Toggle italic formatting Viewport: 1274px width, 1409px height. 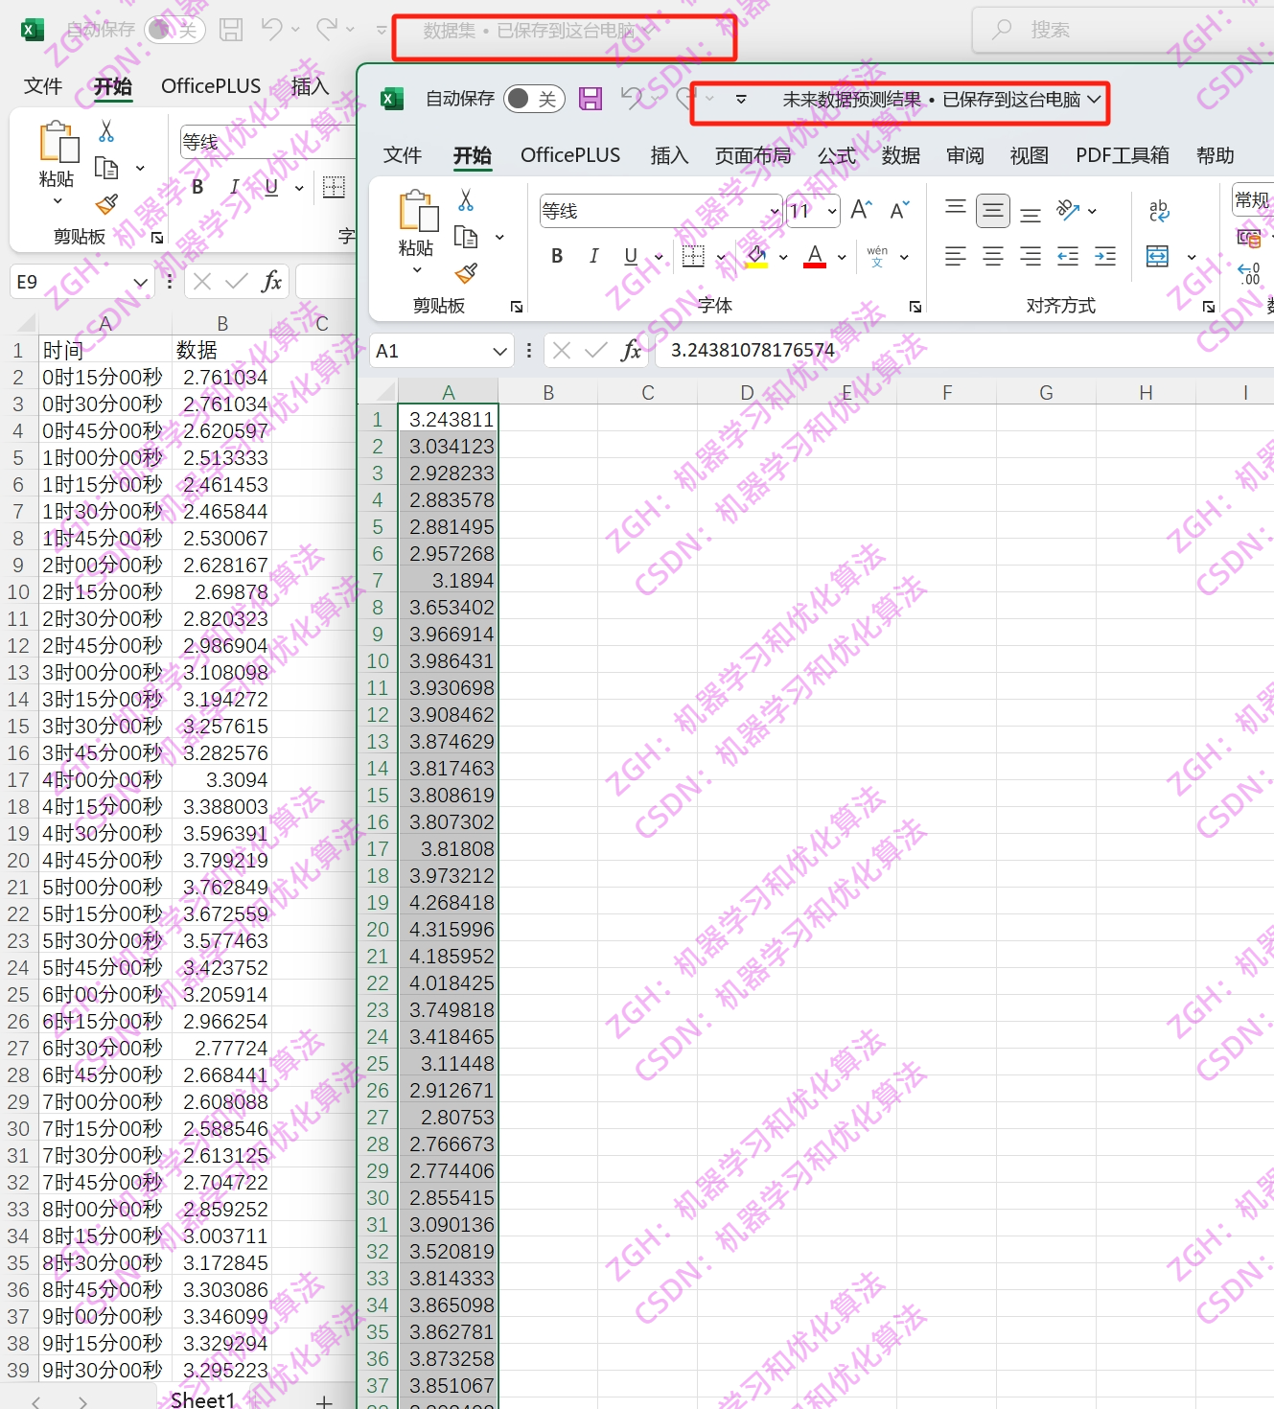(593, 256)
